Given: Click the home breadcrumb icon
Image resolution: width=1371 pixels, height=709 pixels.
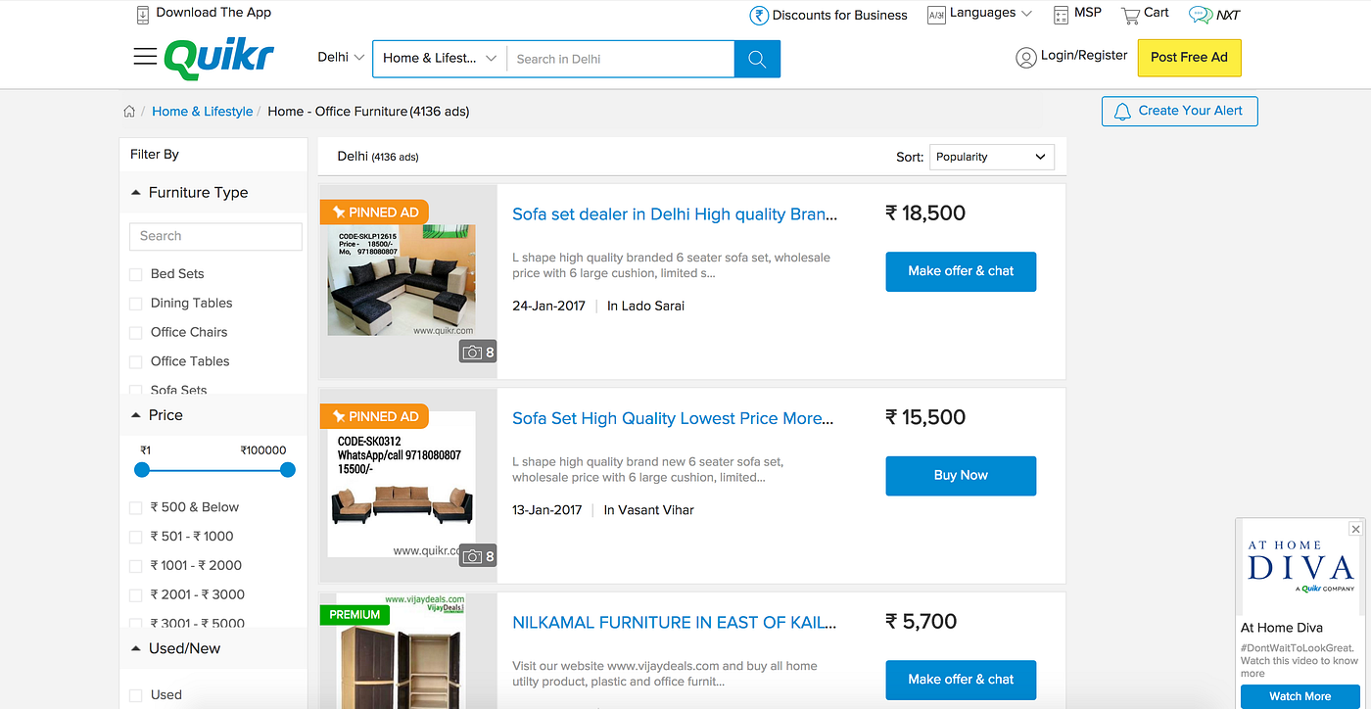Looking at the screenshot, I should tap(129, 112).
